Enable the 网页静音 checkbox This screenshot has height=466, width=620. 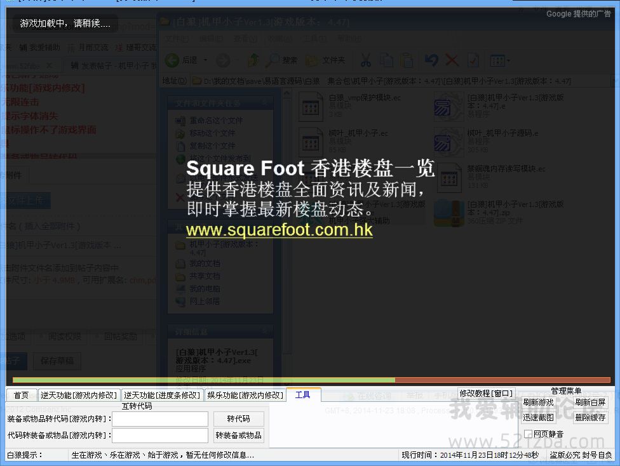click(x=528, y=434)
